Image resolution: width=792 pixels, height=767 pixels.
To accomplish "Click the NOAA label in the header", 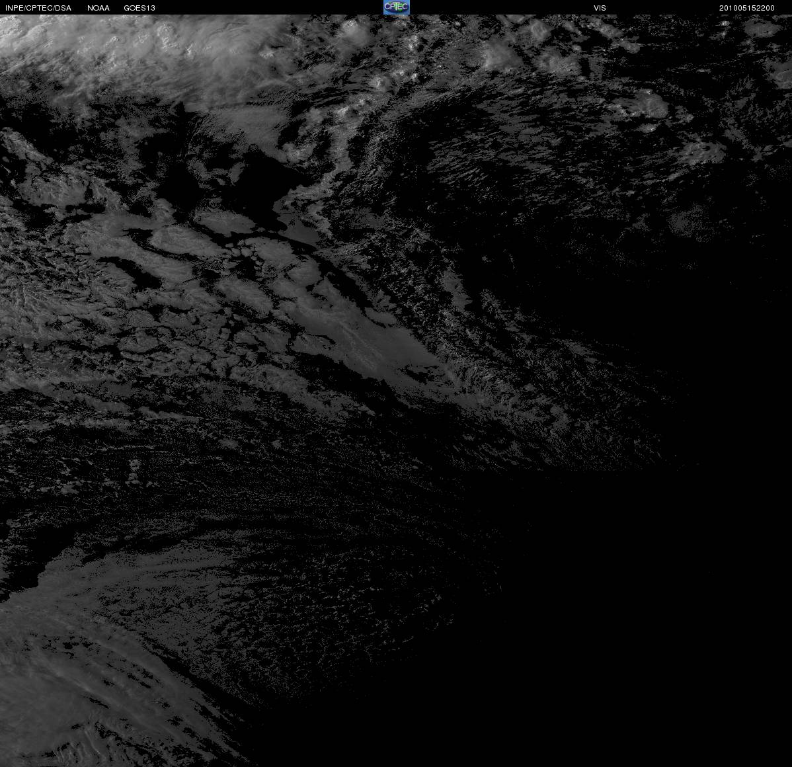I will 99,8.
